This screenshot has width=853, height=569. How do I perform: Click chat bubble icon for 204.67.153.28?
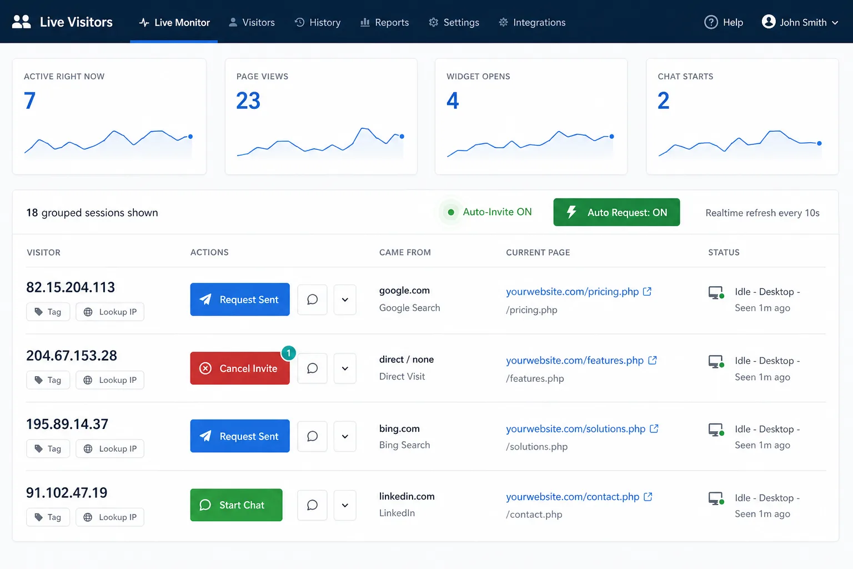[x=312, y=368]
